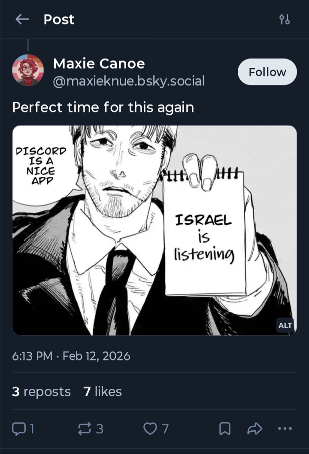The height and width of the screenshot is (454, 309).
Task: Open the repost arrows menu
Action: point(84,428)
